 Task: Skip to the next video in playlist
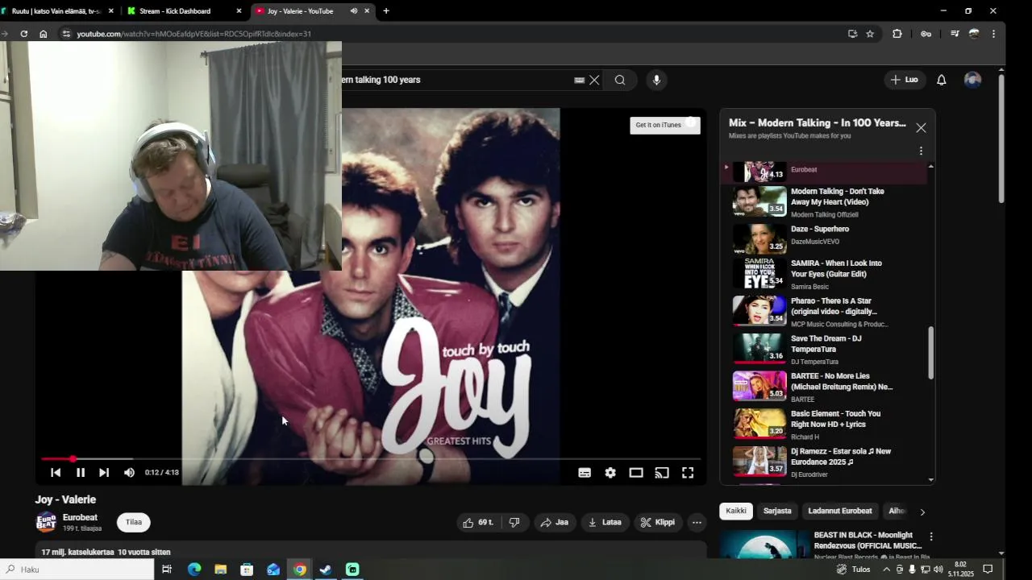(x=104, y=473)
